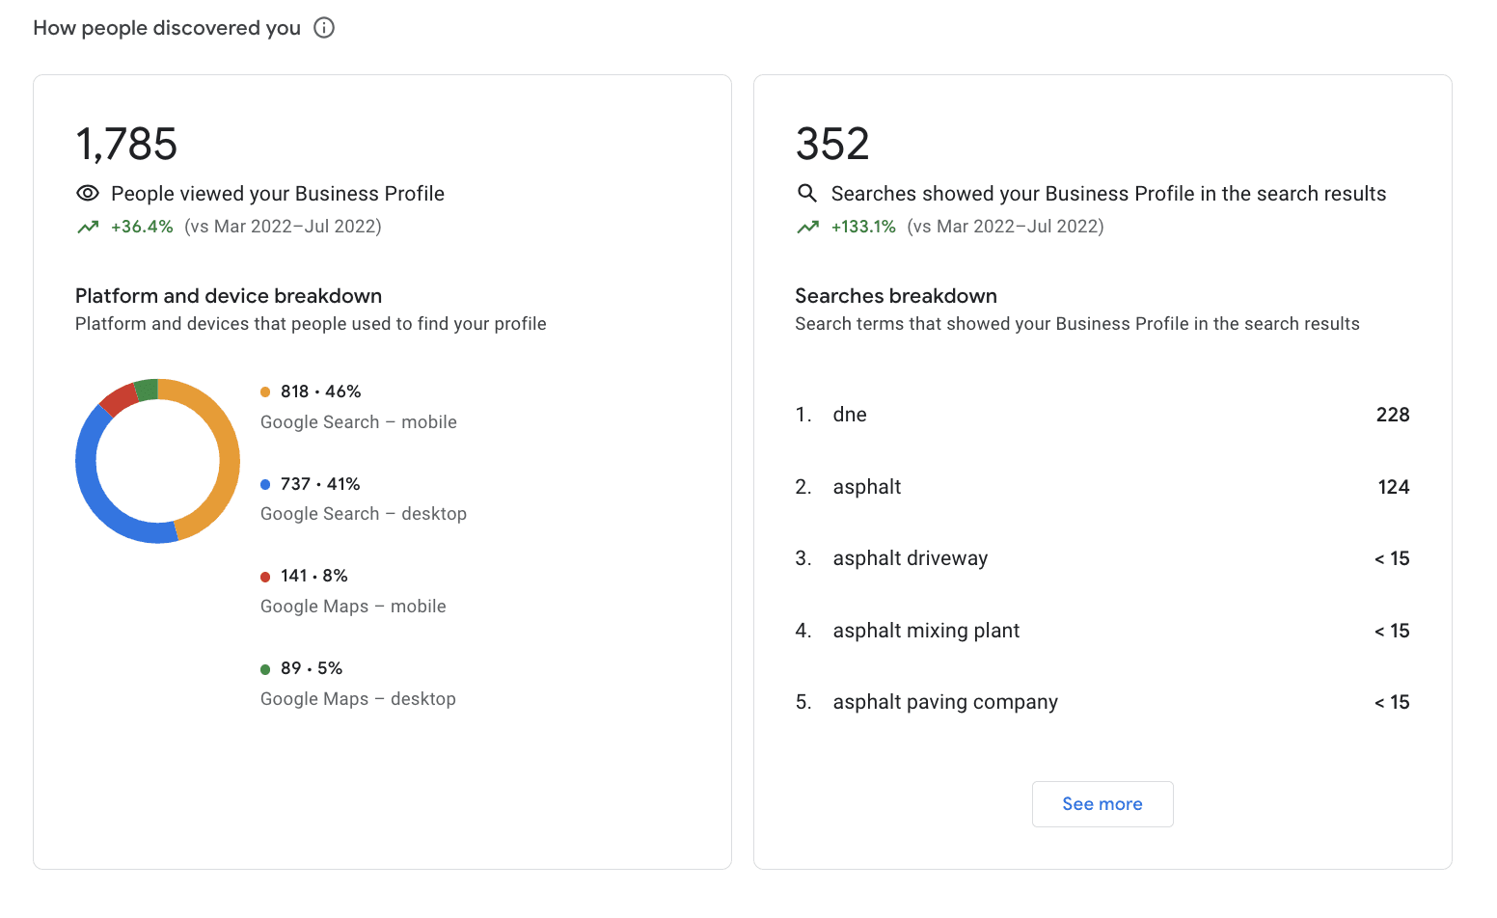The width and height of the screenshot is (1497, 918).
Task: Click the info icon beside How people discovered you
Action: tap(324, 28)
